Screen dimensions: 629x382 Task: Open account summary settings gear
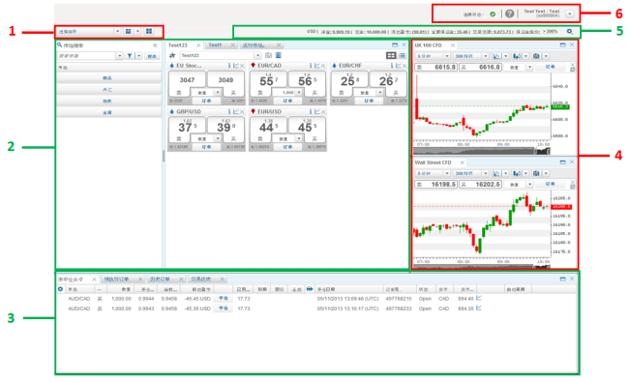pos(570,31)
